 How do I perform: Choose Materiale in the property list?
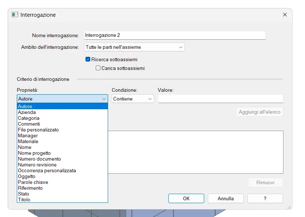(x=28, y=142)
